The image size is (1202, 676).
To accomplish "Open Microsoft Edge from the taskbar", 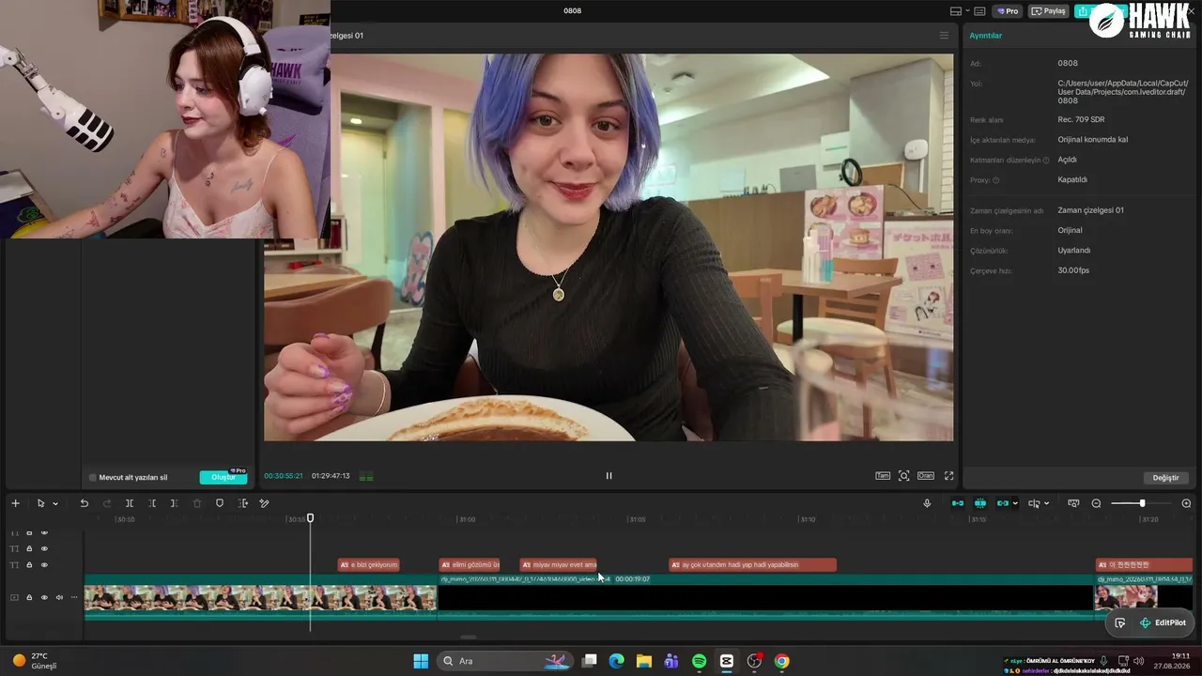I will (616, 661).
